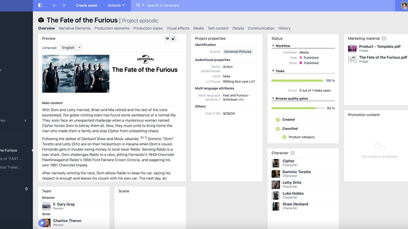Open Product - Template.pdf thumbnail

[352, 48]
